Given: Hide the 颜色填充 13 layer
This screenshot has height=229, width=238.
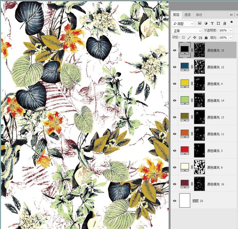Looking at the screenshot, I should pos(175,117).
